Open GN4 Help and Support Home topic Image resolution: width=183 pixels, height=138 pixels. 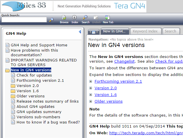click(39, 45)
